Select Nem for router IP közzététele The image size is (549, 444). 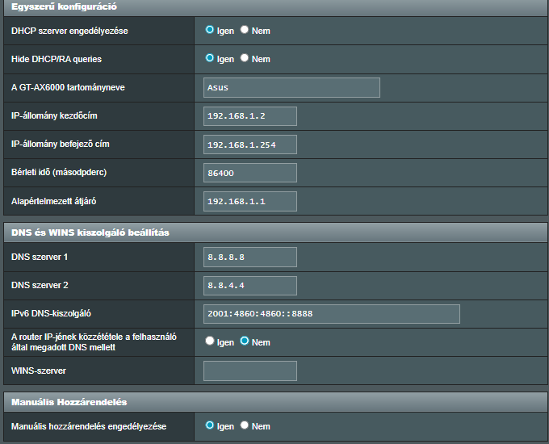245,341
